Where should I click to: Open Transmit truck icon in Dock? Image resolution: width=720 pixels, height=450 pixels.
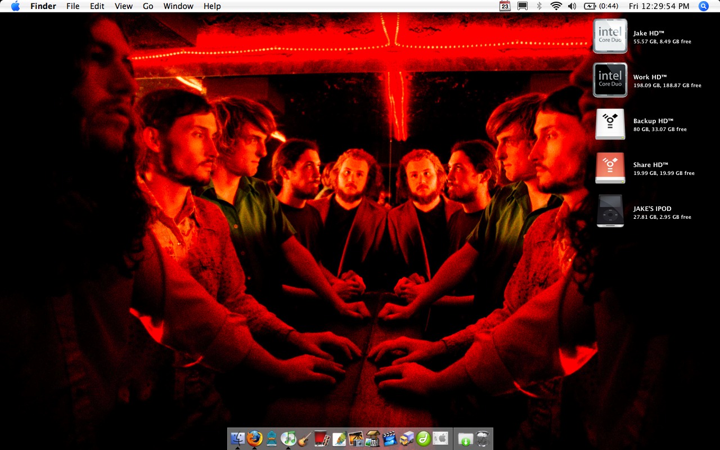click(x=407, y=438)
